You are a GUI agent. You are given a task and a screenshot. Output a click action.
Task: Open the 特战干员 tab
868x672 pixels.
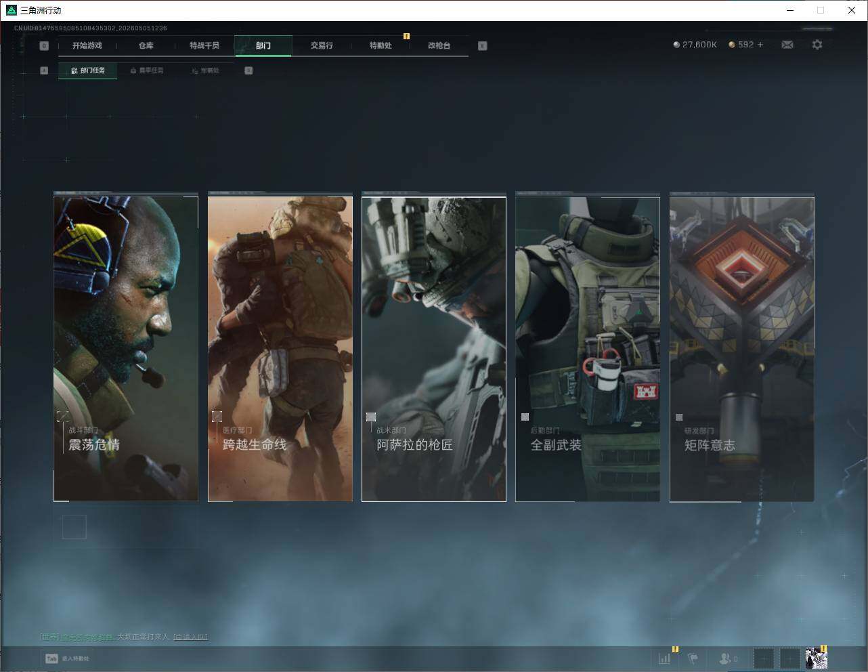[x=204, y=45]
